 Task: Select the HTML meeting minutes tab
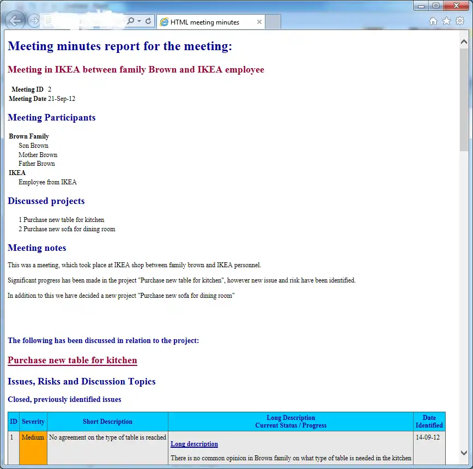tap(210, 22)
